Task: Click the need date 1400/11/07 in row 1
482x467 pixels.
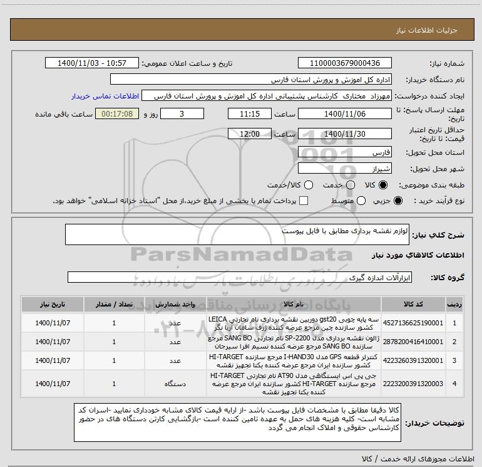Action: click(x=53, y=323)
